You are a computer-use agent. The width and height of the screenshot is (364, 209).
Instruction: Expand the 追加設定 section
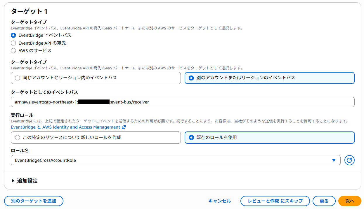click(x=25, y=181)
